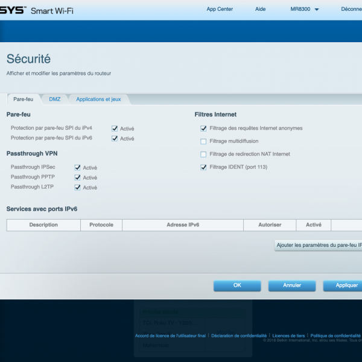Disable Passthrough IPSec checkbox
Screen dimensions: 362x362
pos(78,168)
